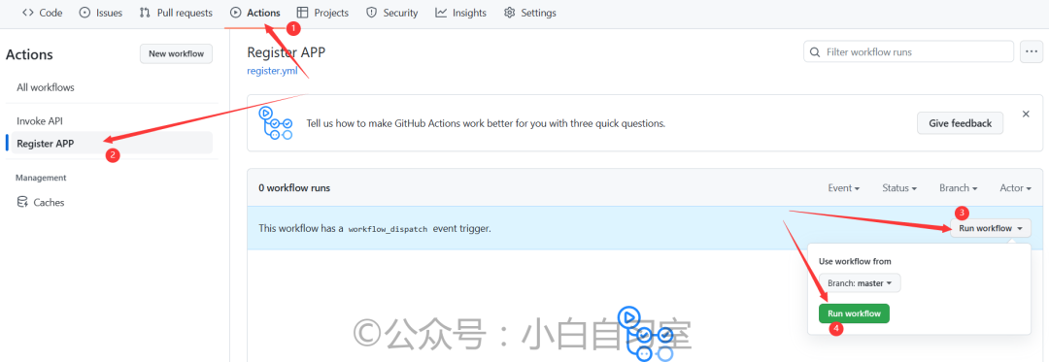Click the workflow_dispatch code text
This screenshot has height=362, width=1049.
point(388,228)
